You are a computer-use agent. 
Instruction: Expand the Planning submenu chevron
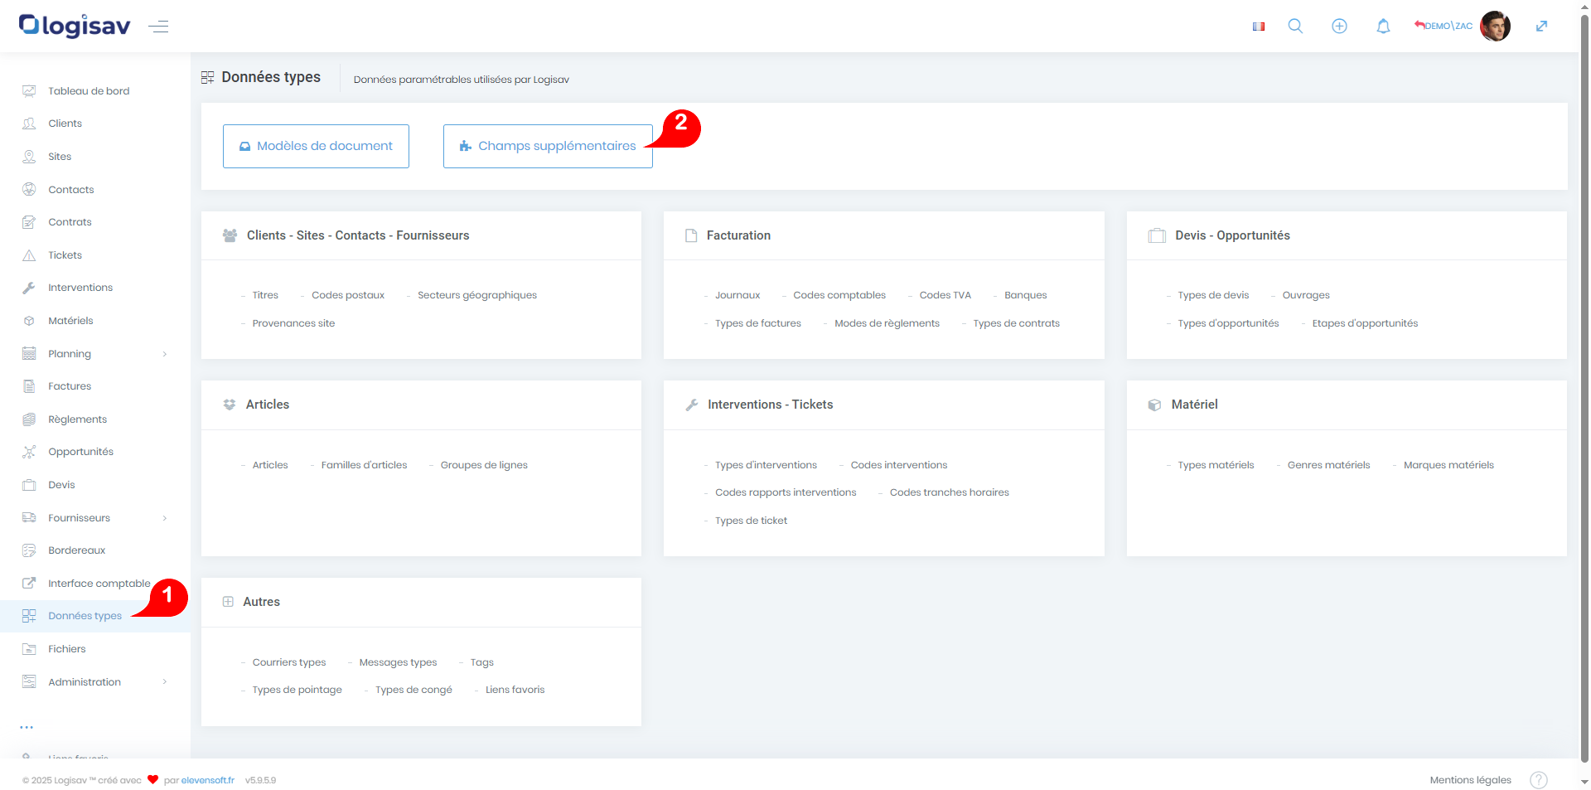165,354
